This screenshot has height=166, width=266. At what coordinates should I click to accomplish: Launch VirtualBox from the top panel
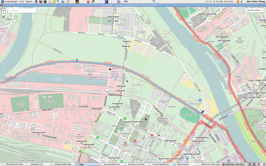click(x=36, y=2)
